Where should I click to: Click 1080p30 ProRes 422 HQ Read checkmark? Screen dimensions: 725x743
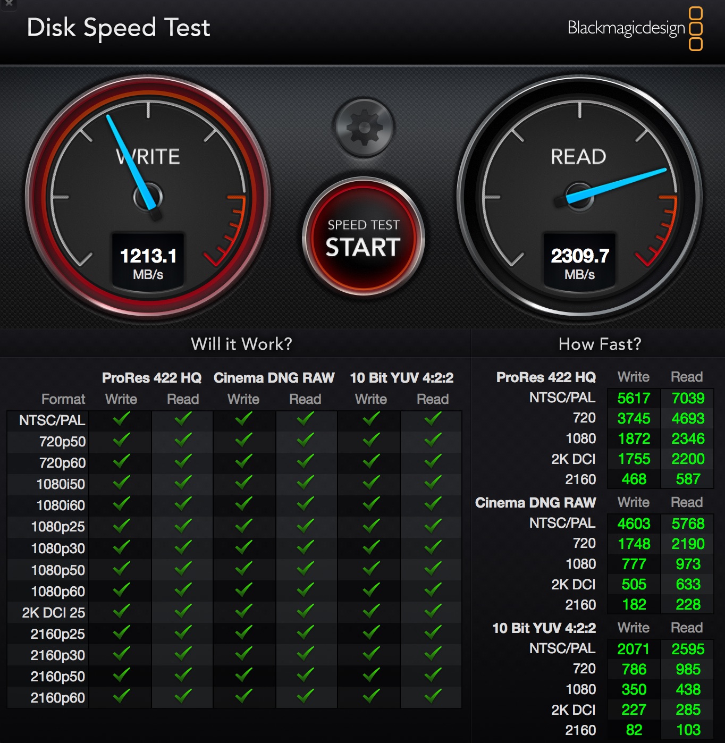point(183,547)
